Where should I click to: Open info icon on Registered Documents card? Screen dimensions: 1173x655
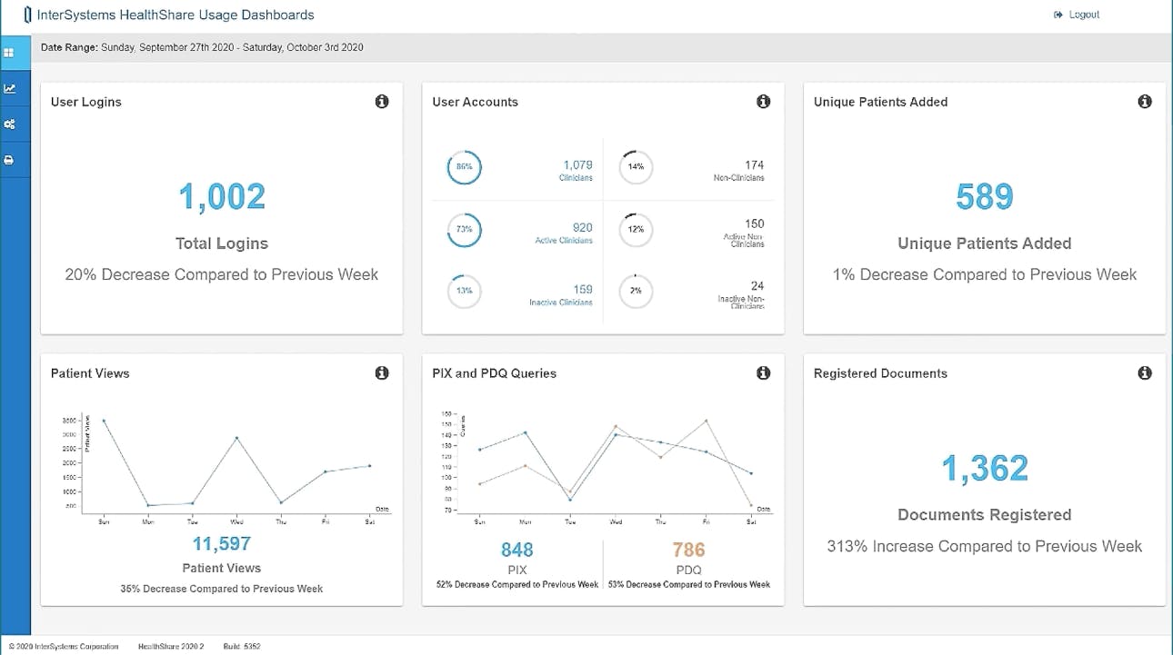pyautogui.click(x=1144, y=372)
